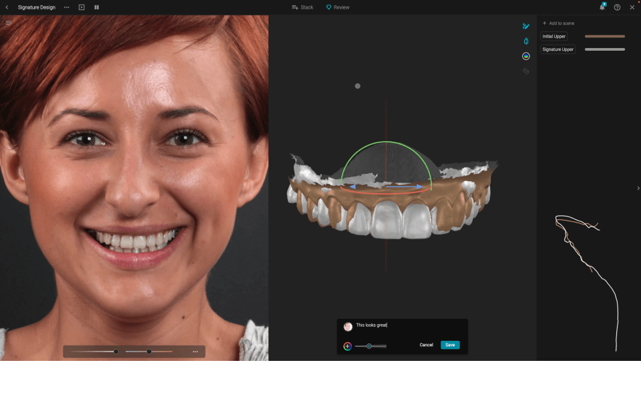Open the hamburger menu over the photo
This screenshot has width=641, height=401.
pos(9,23)
